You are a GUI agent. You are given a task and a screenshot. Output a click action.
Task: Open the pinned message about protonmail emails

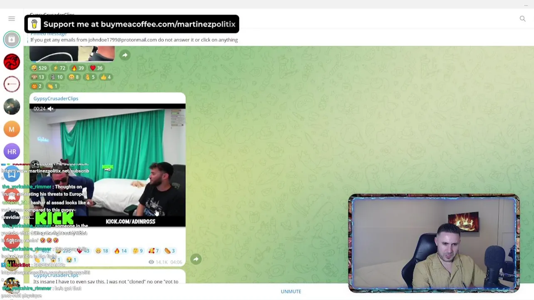click(x=134, y=37)
